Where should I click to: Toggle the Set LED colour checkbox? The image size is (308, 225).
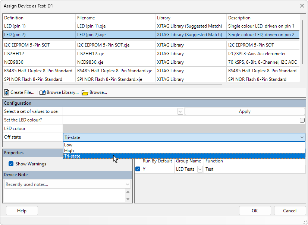point(302,120)
